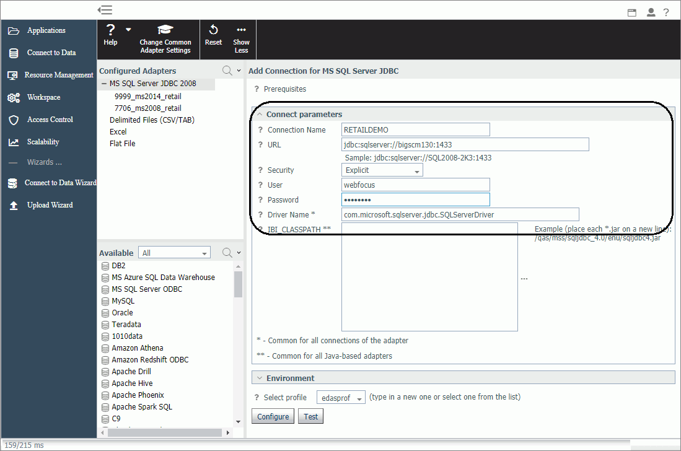Open the Select profile edasprof dropdown
Image resolution: width=681 pixels, height=451 pixels.
(341, 398)
